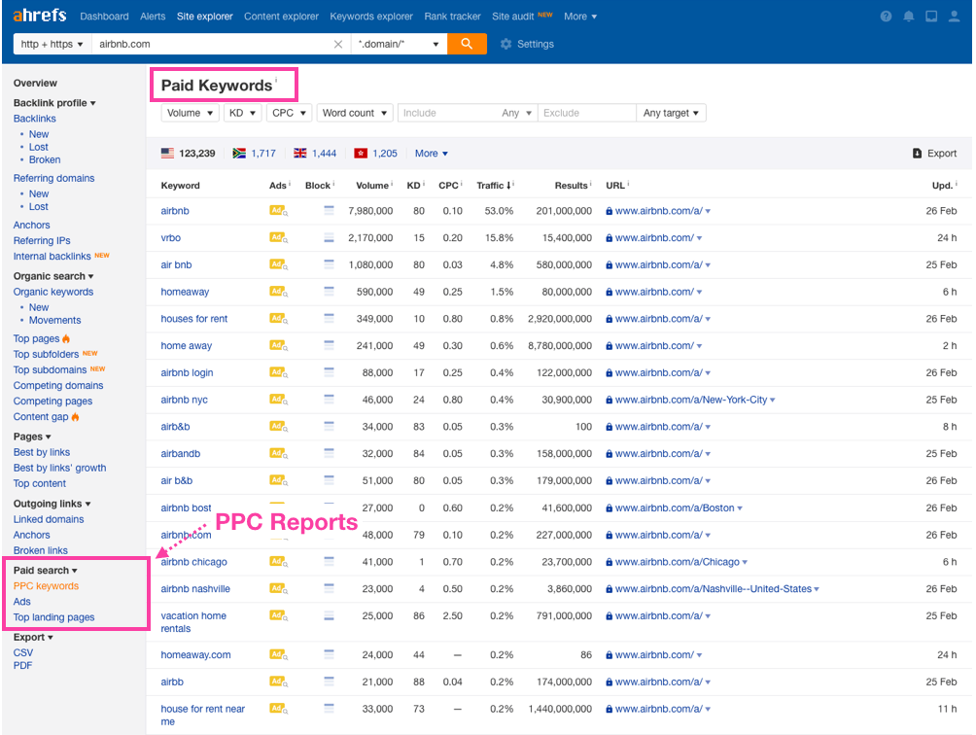The width and height of the screenshot is (976, 735).
Task: Open Content gap report
Action: [x=41, y=416]
